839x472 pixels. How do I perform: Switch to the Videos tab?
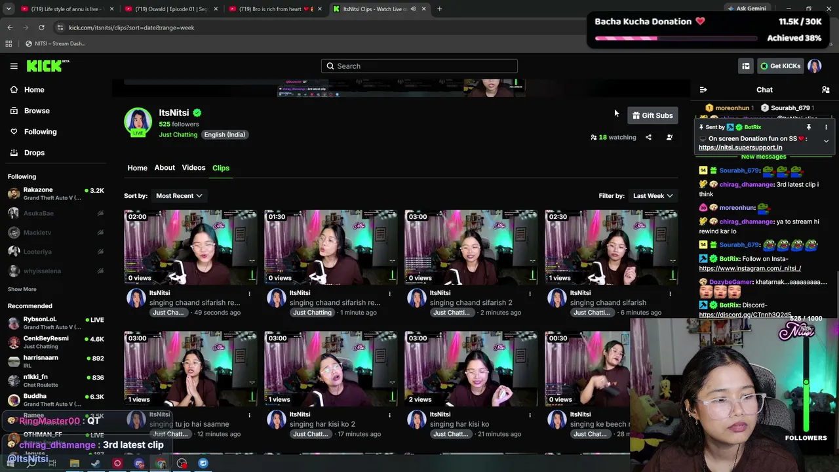(193, 168)
